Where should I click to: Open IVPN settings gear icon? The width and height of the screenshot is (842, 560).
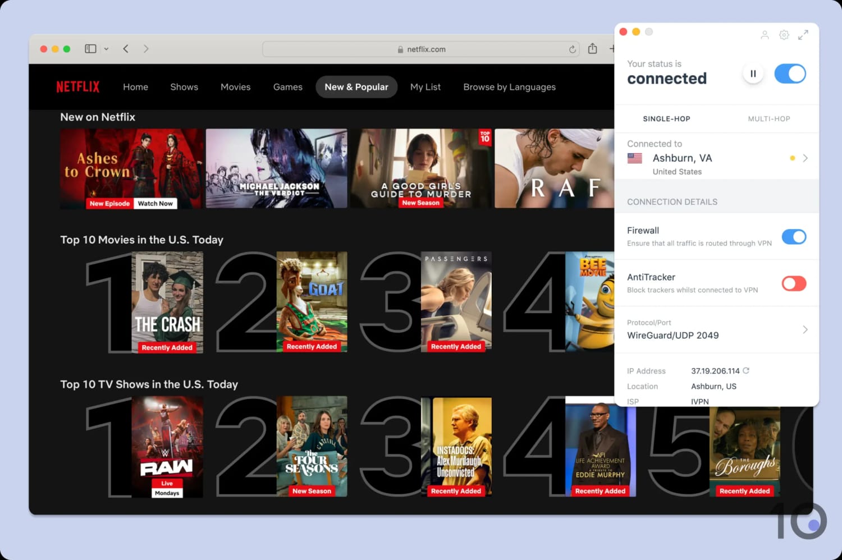784,35
